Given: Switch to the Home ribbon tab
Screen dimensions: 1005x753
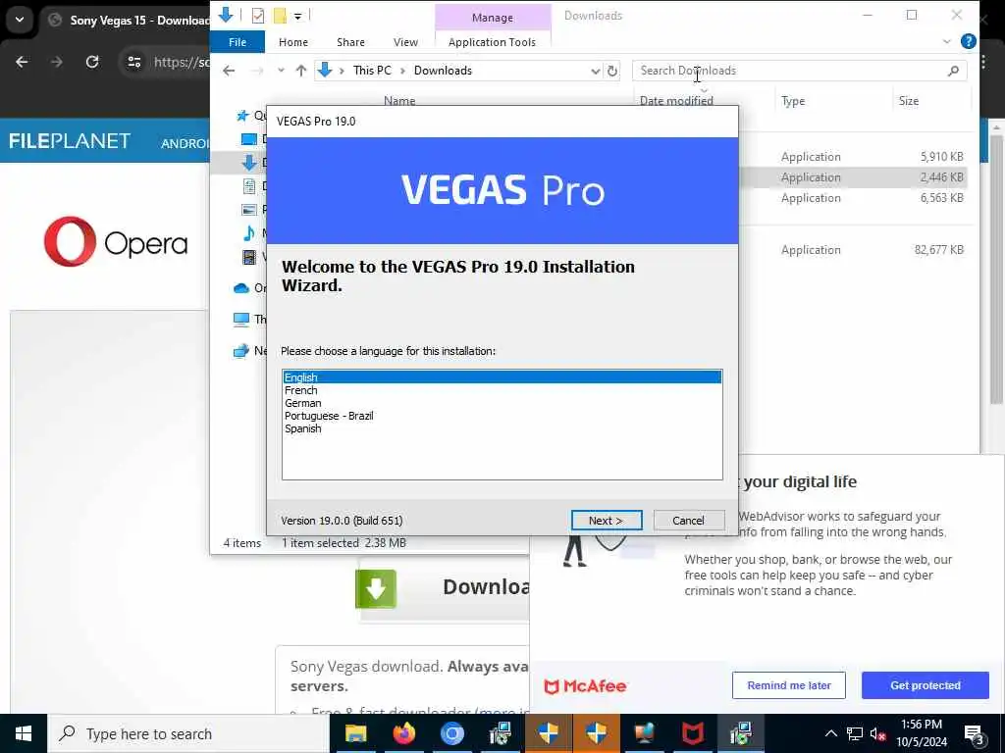Looking at the screenshot, I should click(292, 42).
